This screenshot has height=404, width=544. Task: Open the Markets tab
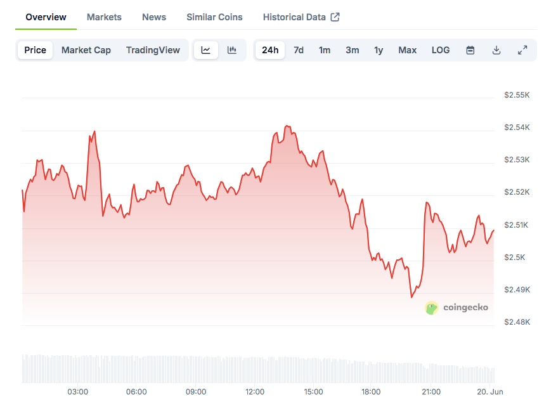click(104, 17)
